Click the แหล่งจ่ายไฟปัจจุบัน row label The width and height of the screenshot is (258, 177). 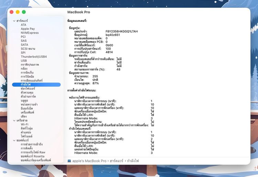(x=87, y=149)
